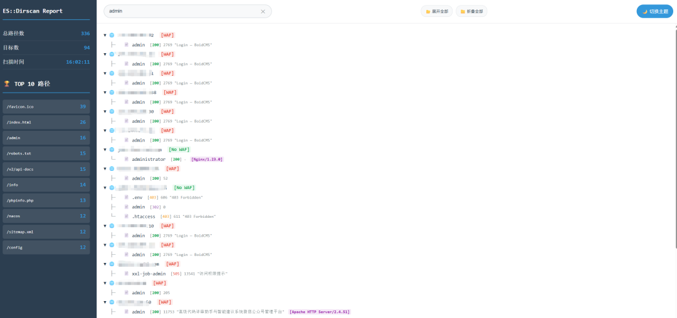Screen dimensions: 677x318
Task: Click globe icon of host above xxl-job-admin
Action: point(112,264)
